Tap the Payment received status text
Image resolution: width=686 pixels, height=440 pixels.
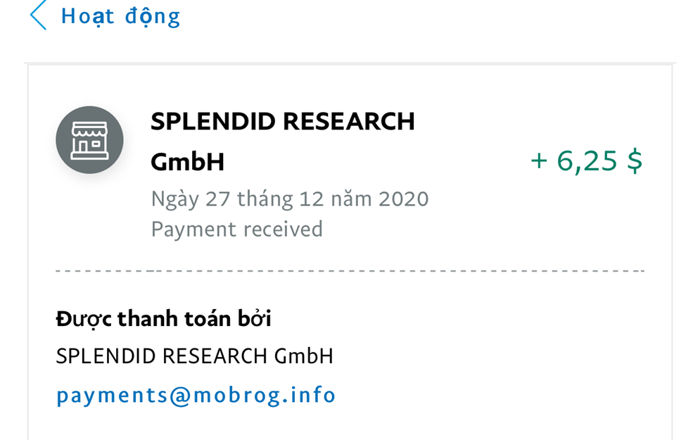click(x=236, y=230)
